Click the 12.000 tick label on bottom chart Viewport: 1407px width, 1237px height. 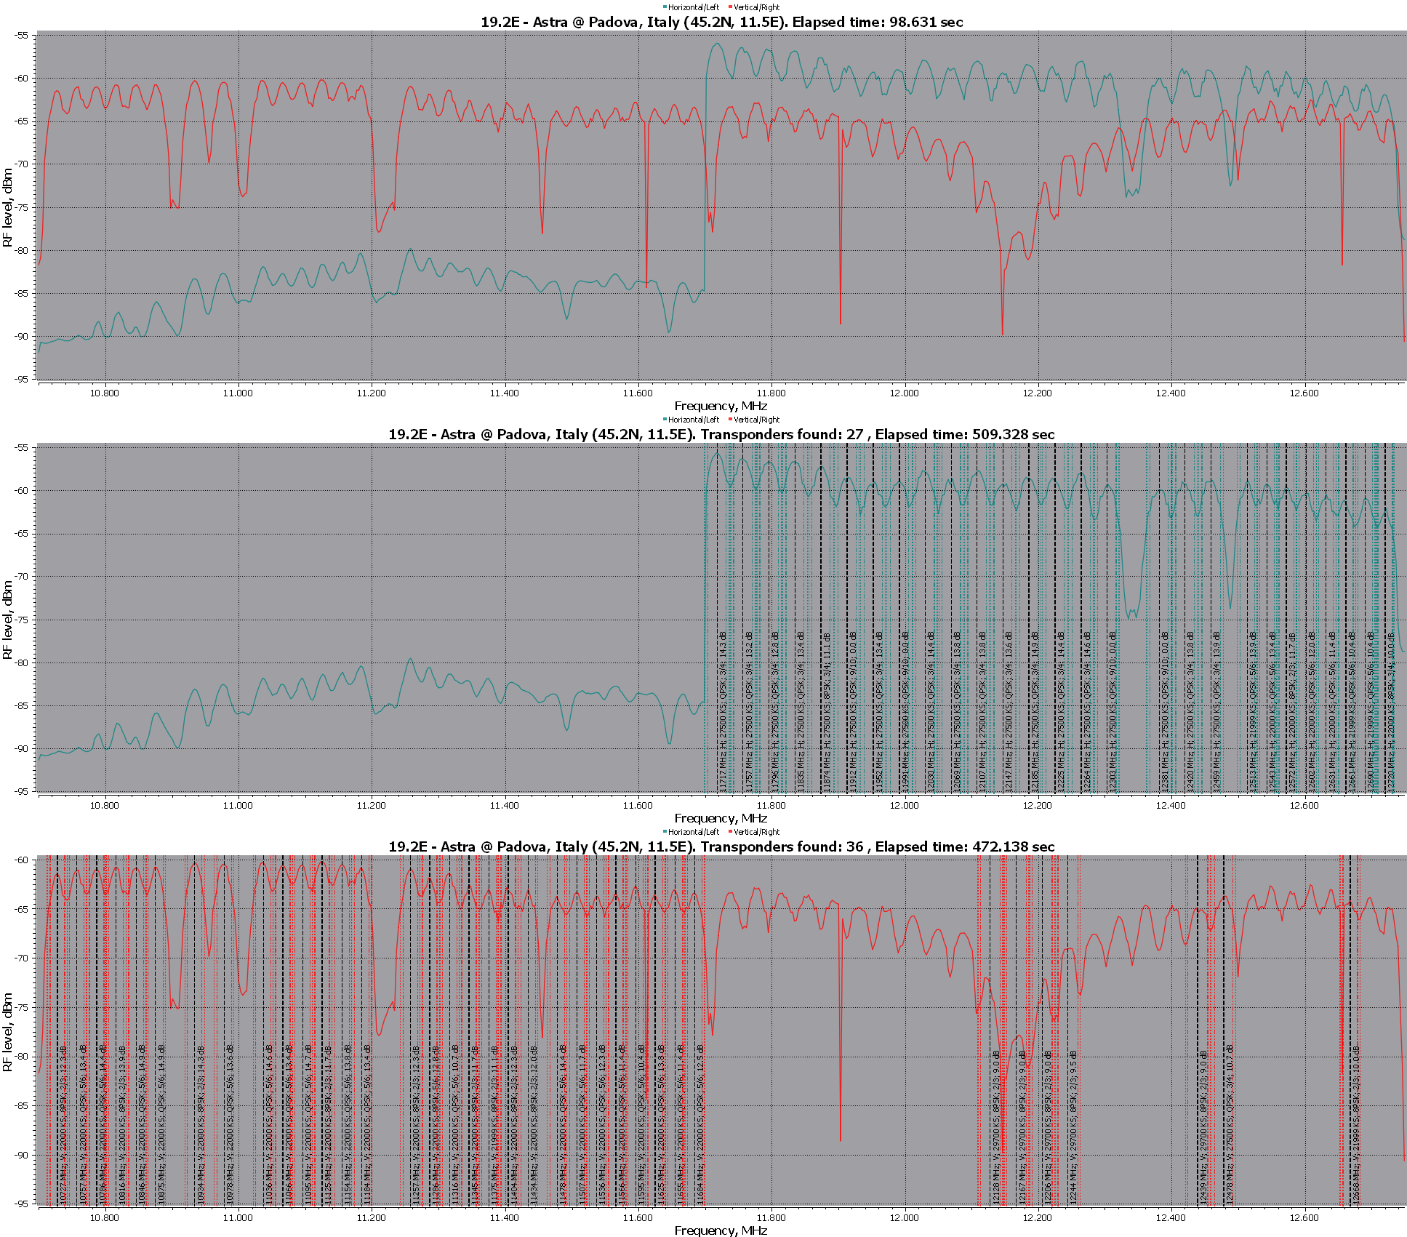coord(904,1218)
